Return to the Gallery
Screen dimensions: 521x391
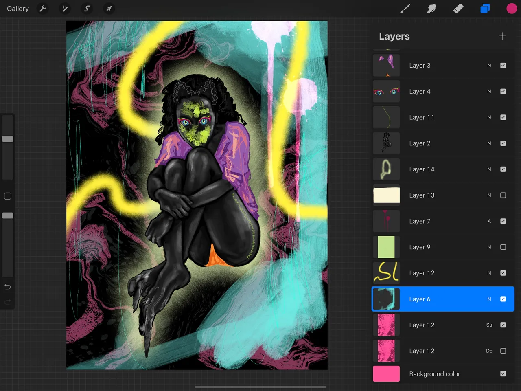(18, 9)
